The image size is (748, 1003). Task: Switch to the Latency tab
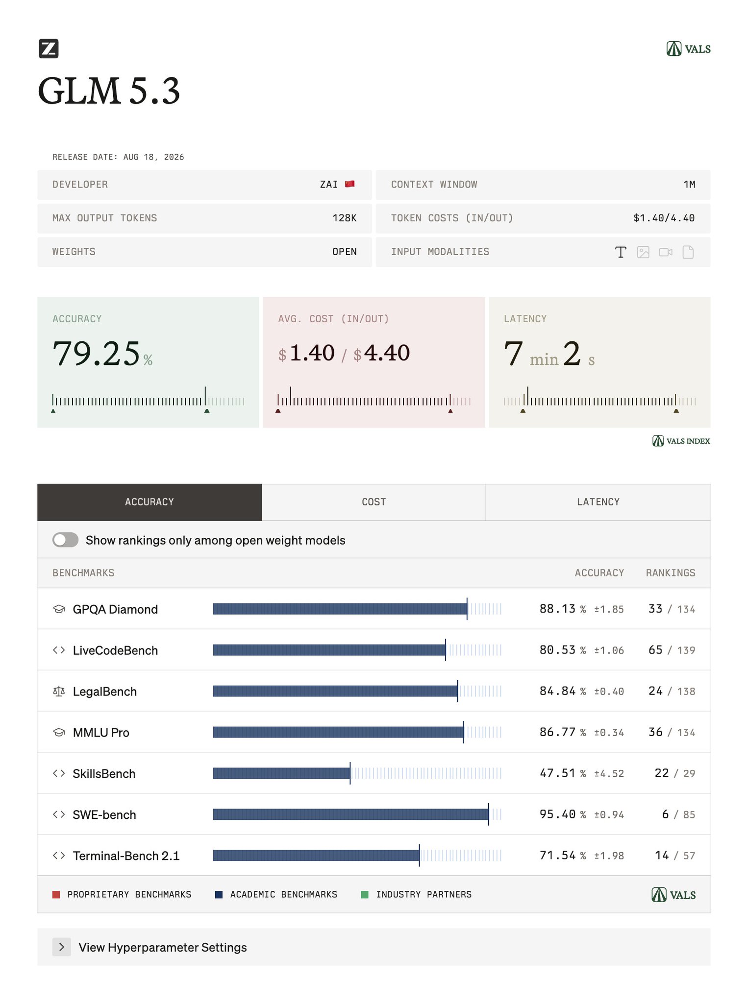point(598,502)
